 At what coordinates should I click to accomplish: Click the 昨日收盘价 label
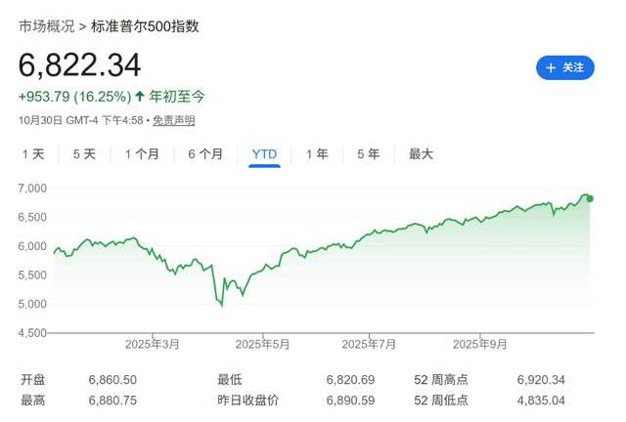(x=247, y=401)
